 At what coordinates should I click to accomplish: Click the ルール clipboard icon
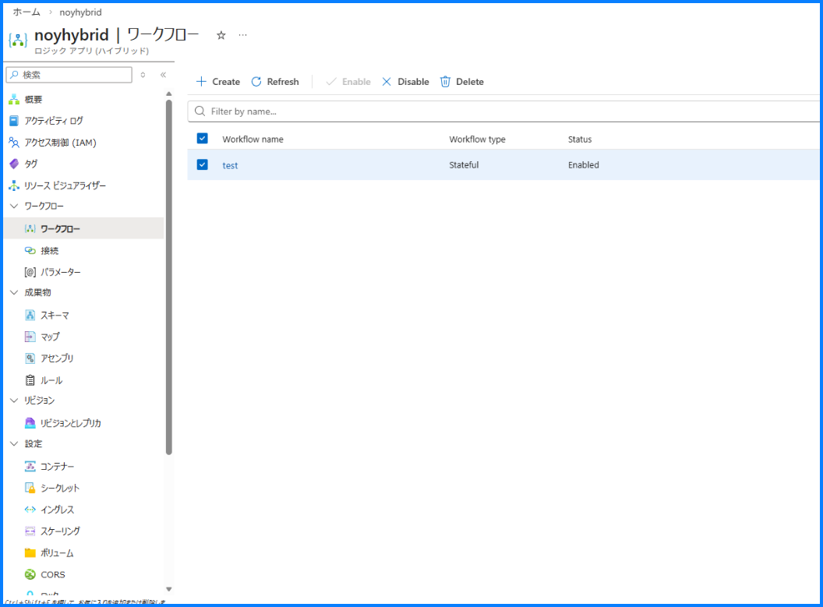tap(30, 380)
